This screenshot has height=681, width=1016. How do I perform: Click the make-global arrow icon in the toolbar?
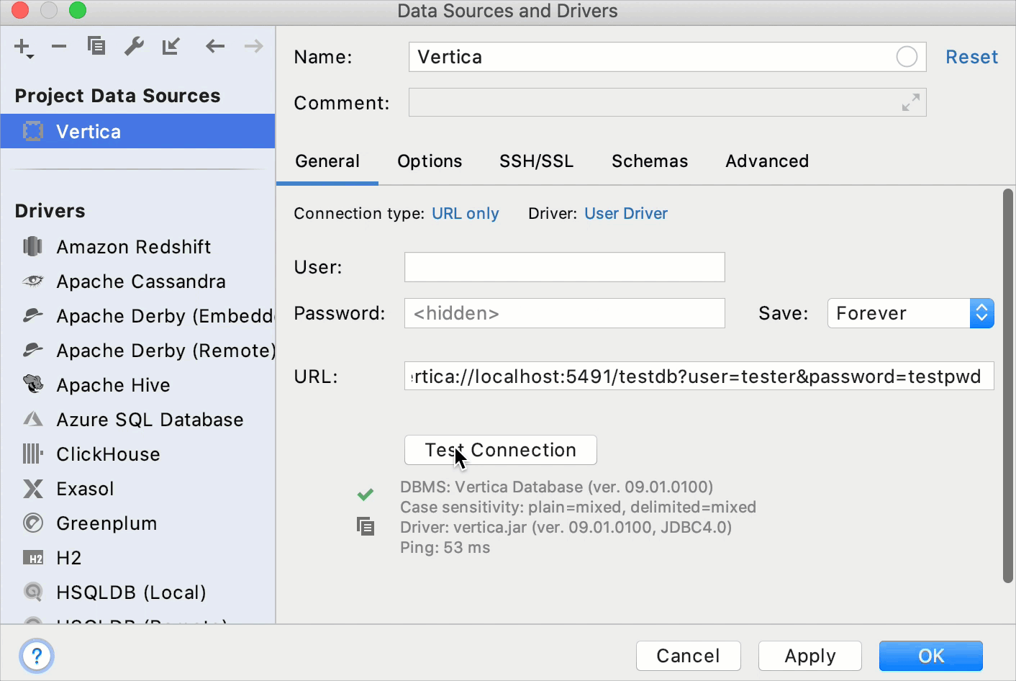click(x=171, y=47)
